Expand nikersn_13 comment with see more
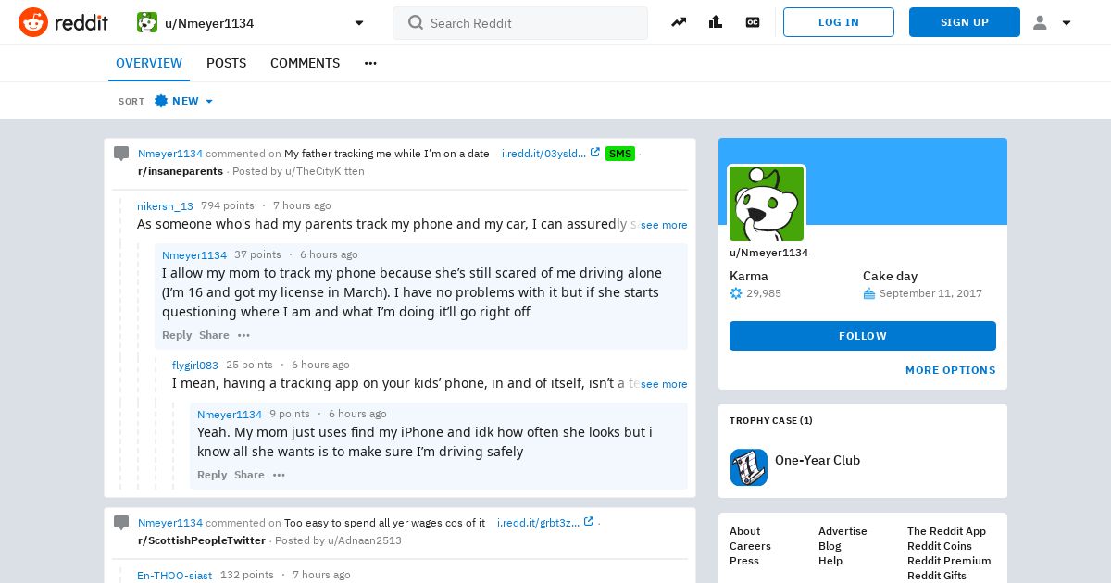This screenshot has height=583, width=1111. [x=664, y=225]
